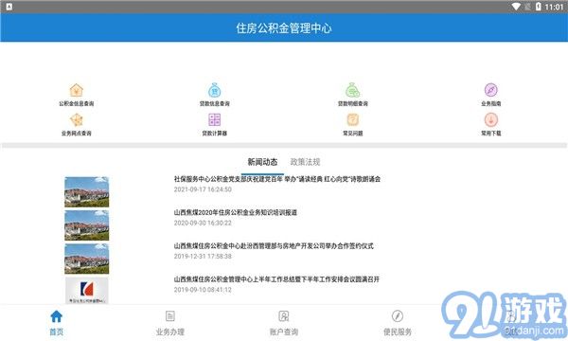This screenshot has height=341, width=568.
Task: Tap the Wi-Fi status icon
Action: click(516, 7)
